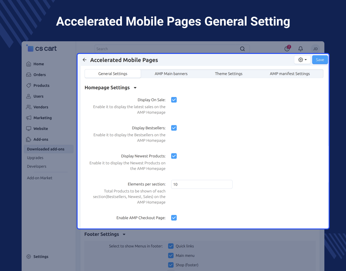Click the Users person icon
Screen dimensions: 346x271
[29, 96]
